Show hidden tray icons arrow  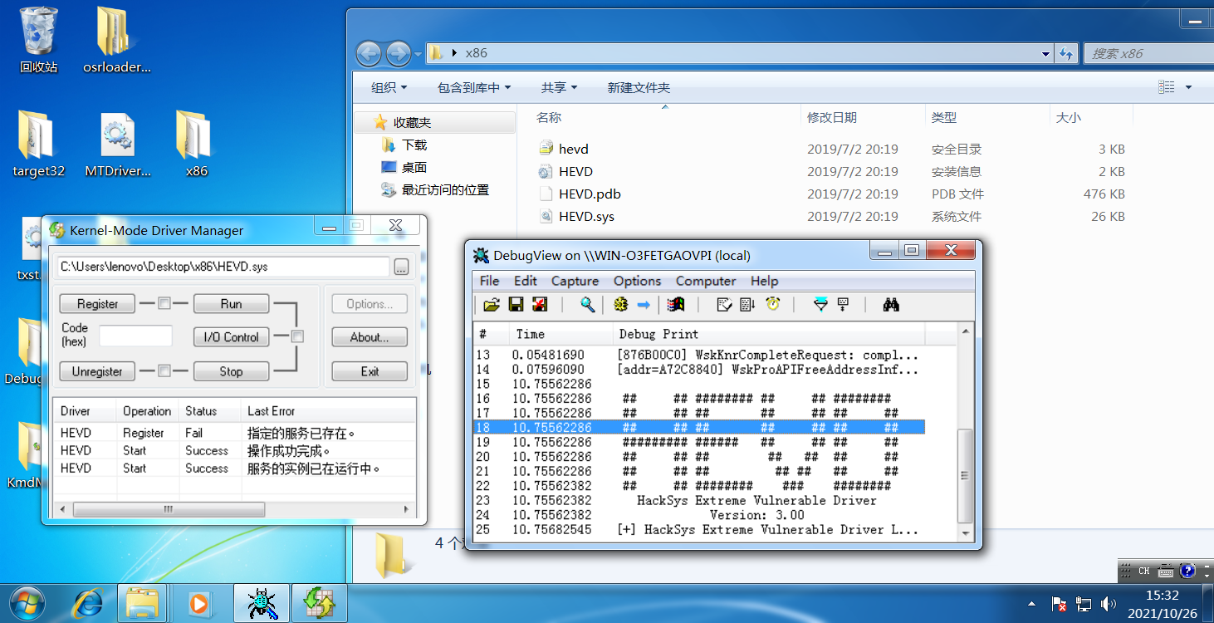coord(1032,604)
